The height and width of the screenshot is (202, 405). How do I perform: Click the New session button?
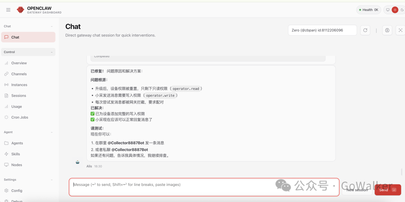(357, 190)
